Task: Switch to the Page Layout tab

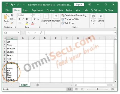Action: tap(37, 10)
